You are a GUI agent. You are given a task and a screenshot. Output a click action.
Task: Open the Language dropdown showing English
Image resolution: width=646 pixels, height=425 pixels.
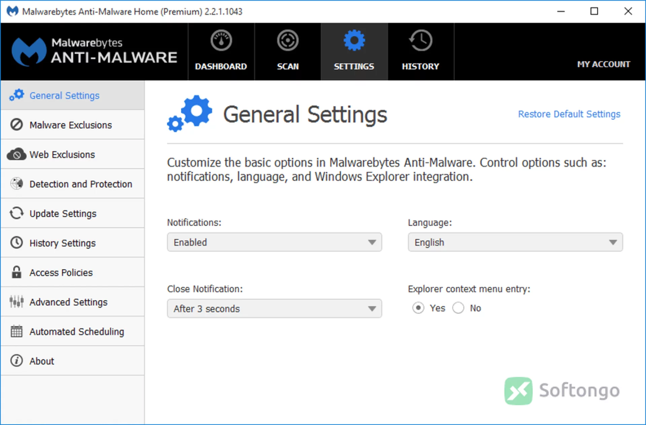[515, 242]
